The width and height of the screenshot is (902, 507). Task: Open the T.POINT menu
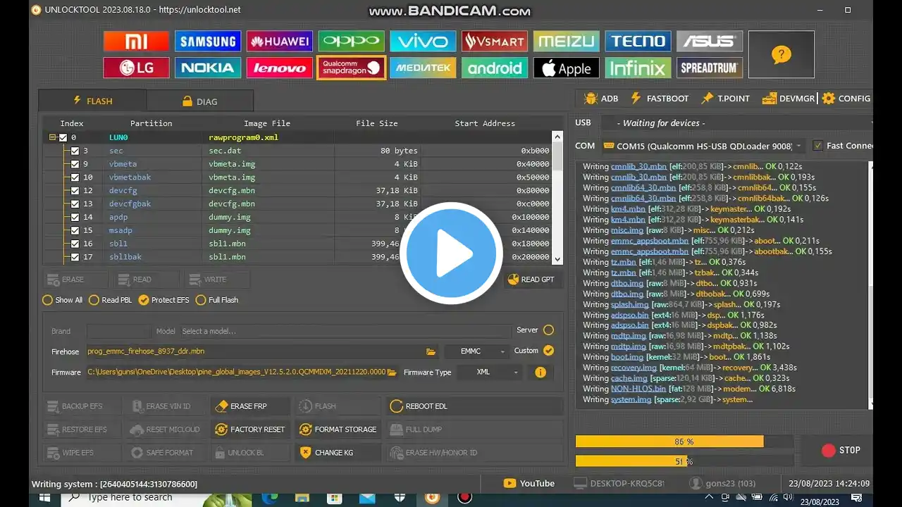(x=726, y=99)
